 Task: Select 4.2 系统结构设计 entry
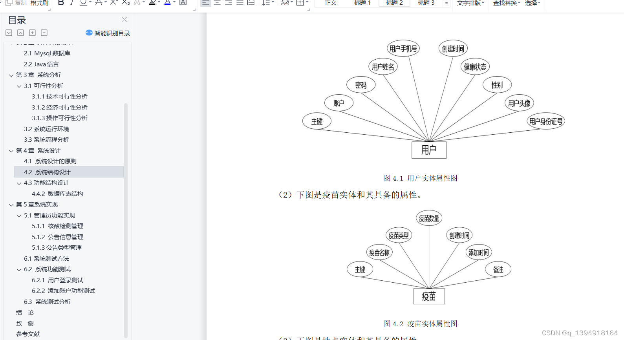click(69, 172)
